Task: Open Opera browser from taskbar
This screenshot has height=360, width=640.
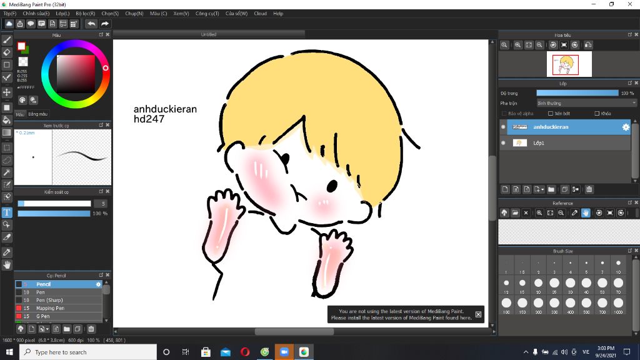Action: [245, 352]
